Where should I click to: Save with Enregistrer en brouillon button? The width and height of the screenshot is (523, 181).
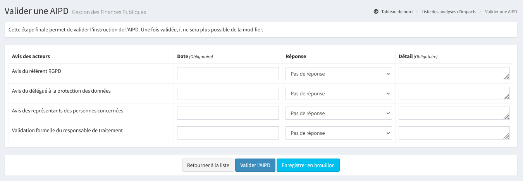[308, 165]
